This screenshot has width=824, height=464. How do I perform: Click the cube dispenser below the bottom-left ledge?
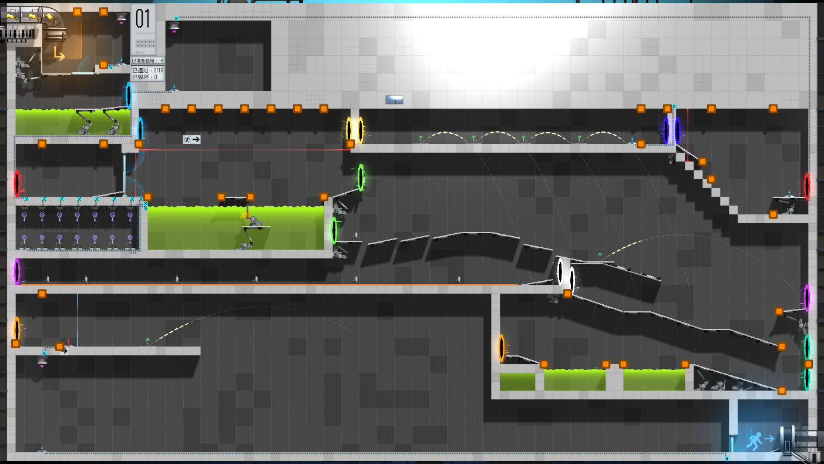pos(42,361)
